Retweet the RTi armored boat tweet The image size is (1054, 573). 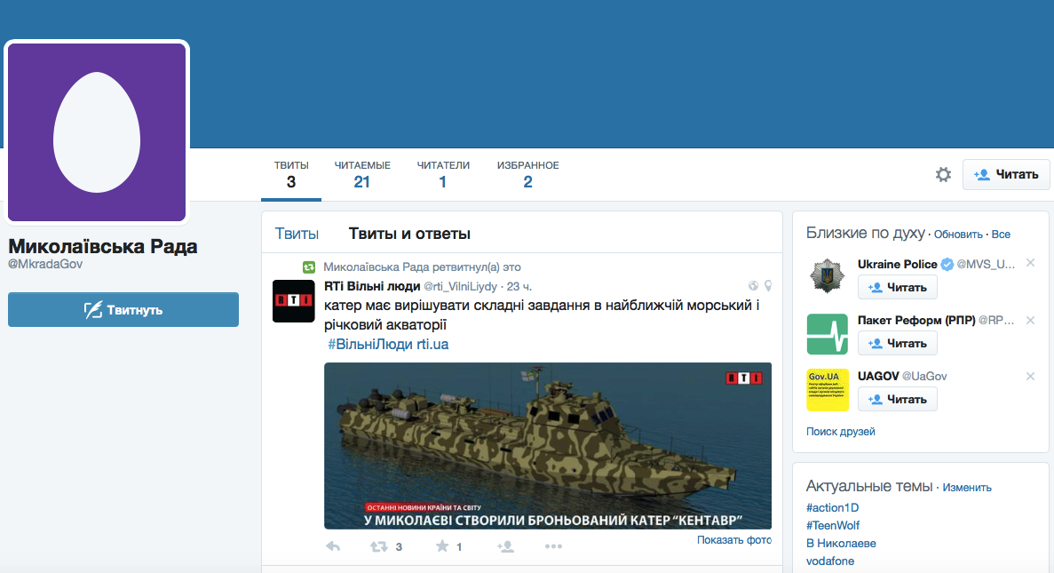point(378,547)
